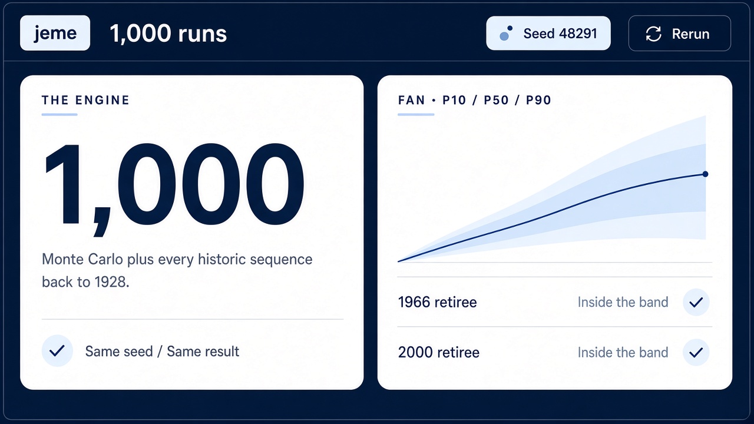Click the Inside the band text for 2000

tap(623, 353)
